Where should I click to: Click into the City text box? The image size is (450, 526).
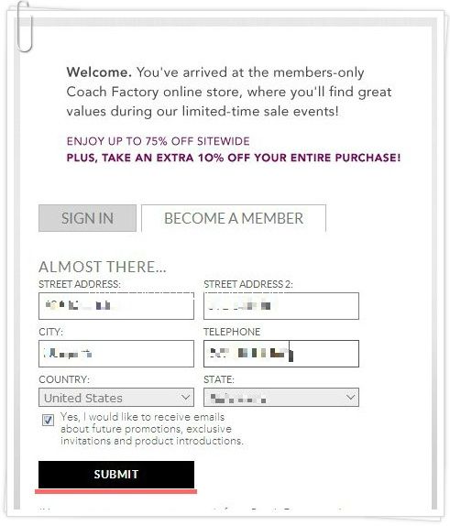tap(116, 354)
